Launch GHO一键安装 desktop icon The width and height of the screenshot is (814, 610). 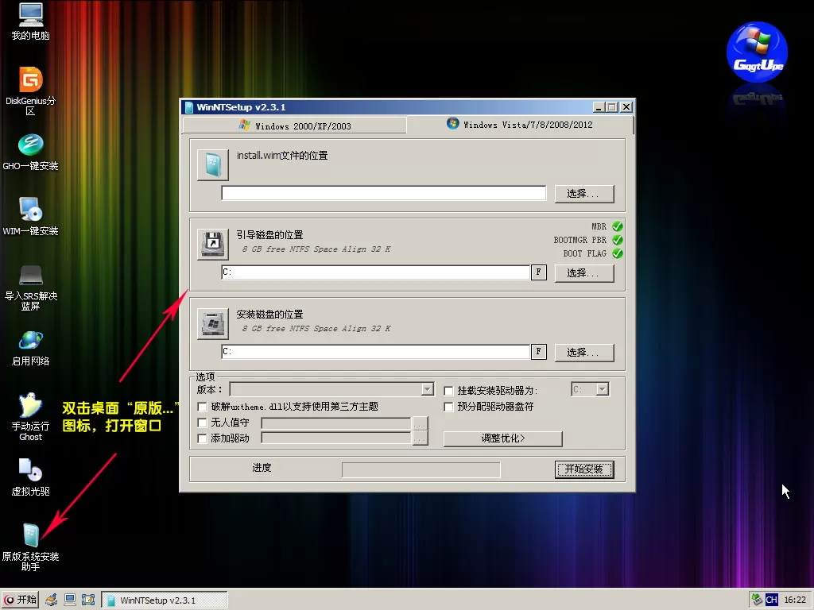30,145
